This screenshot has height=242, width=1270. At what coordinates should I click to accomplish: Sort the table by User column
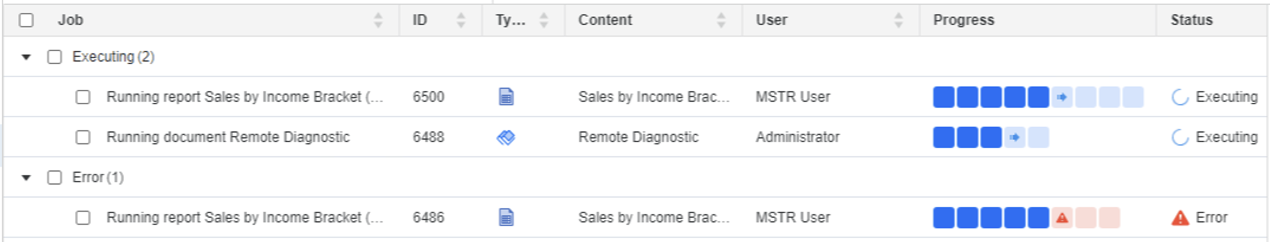point(898,20)
